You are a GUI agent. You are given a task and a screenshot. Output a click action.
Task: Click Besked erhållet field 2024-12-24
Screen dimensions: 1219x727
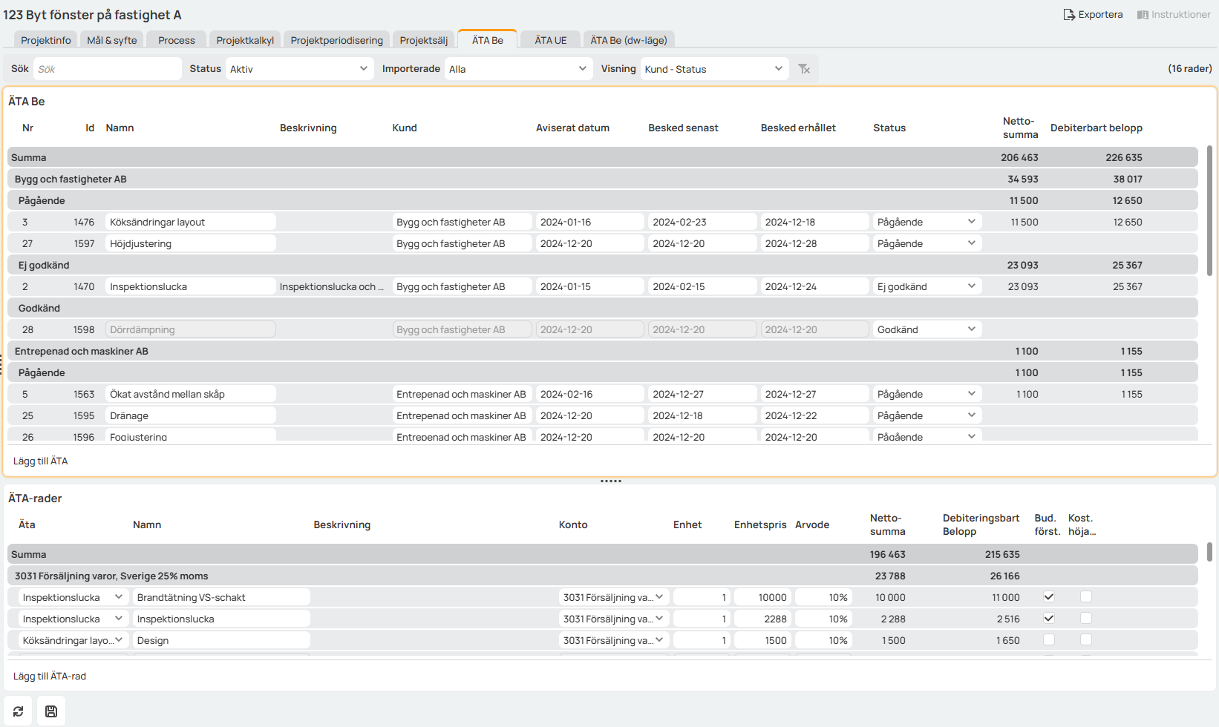815,286
